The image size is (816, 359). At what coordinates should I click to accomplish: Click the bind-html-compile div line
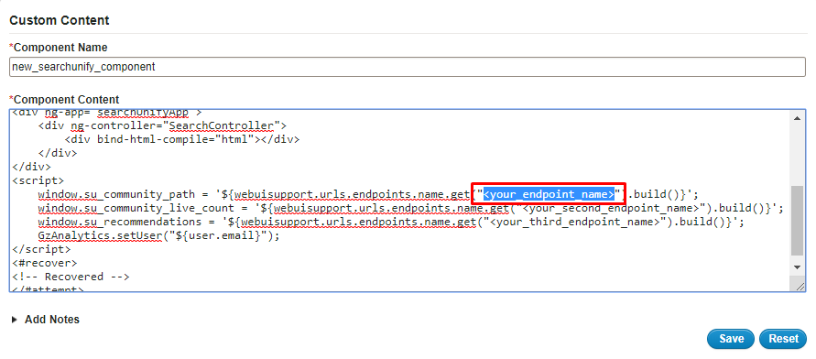(182, 139)
